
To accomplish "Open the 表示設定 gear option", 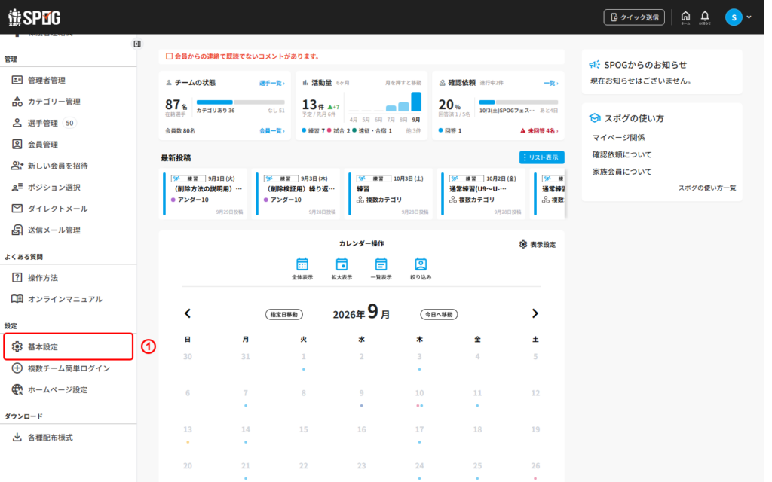I will (538, 245).
